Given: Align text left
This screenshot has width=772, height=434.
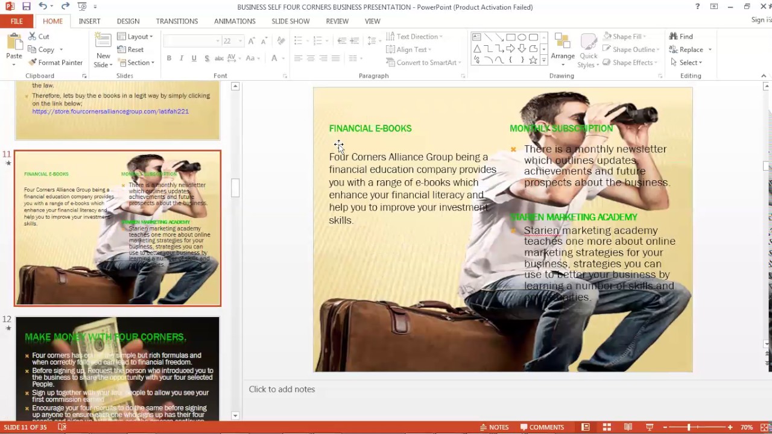Looking at the screenshot, I should (298, 58).
